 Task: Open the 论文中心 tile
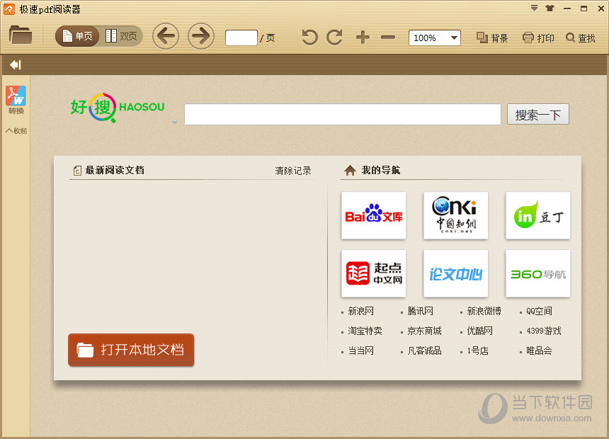click(x=455, y=273)
